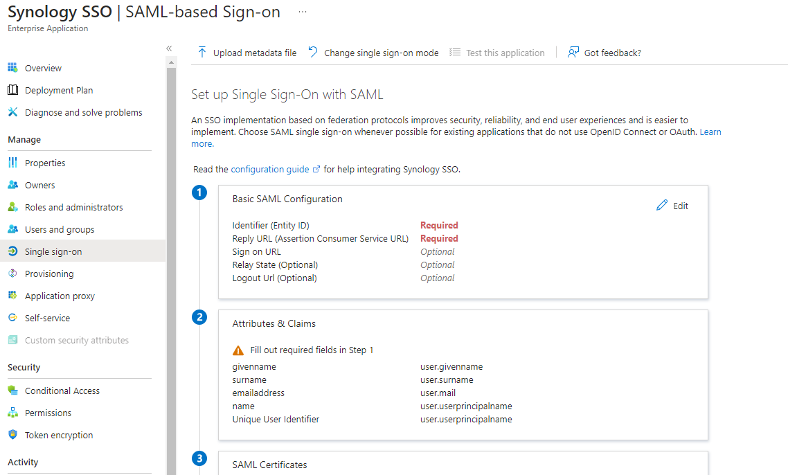
Task: Click the feedback person icon
Action: [573, 52]
